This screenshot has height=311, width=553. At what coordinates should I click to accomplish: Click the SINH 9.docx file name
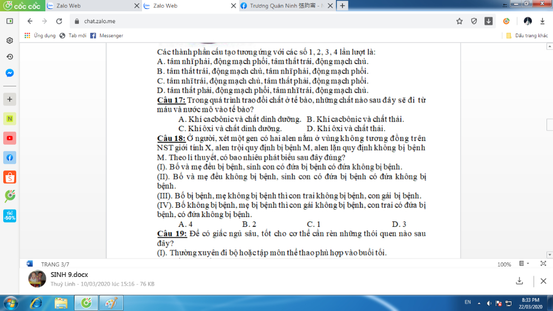click(69, 274)
